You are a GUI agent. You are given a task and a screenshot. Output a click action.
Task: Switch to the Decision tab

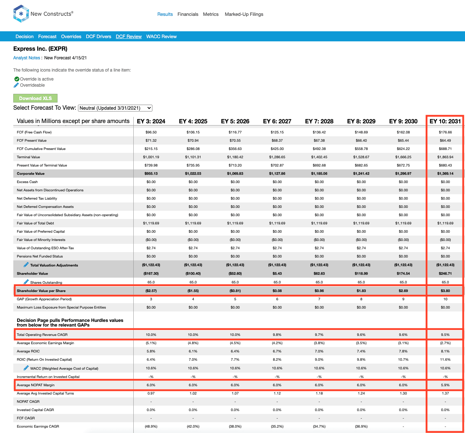point(24,37)
